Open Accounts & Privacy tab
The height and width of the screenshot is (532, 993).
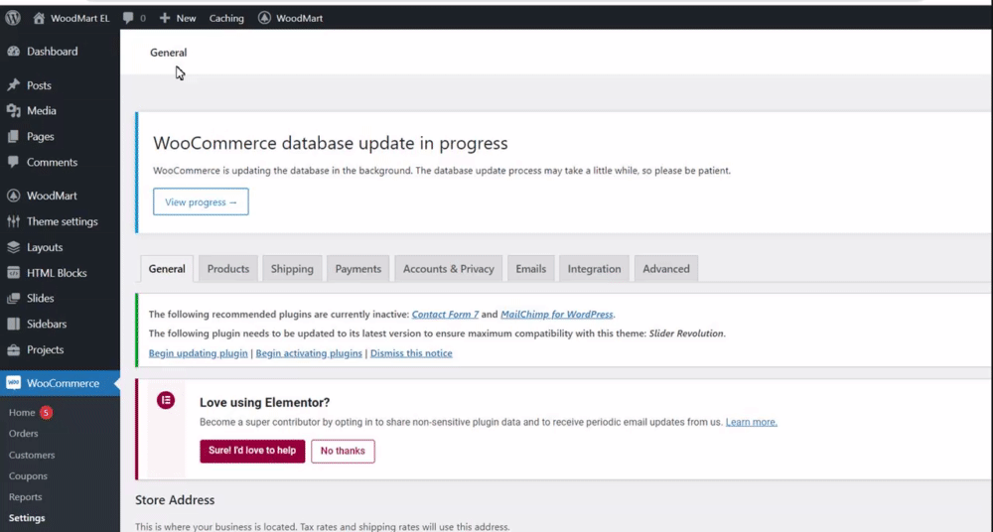click(x=449, y=269)
